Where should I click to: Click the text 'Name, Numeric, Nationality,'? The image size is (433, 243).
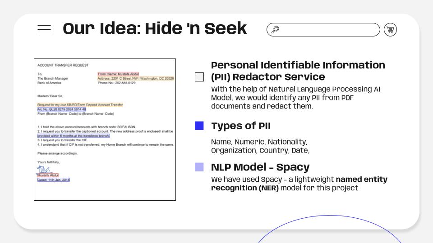(259, 142)
